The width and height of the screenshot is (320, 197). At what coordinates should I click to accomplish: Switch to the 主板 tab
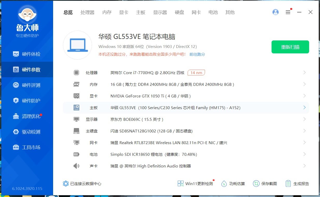(x=141, y=12)
